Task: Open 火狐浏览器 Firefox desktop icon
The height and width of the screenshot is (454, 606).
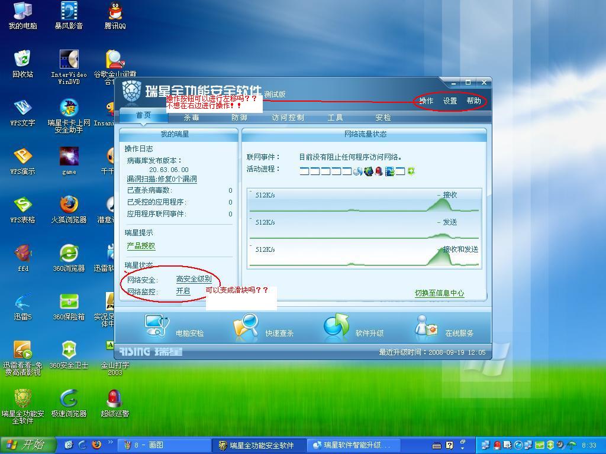Action: pos(69,210)
